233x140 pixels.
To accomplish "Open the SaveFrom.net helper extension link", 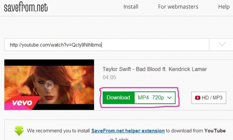I will [128, 131].
